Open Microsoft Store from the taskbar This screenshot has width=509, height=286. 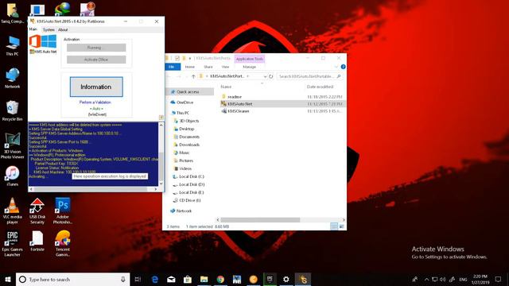pyautogui.click(x=188, y=279)
